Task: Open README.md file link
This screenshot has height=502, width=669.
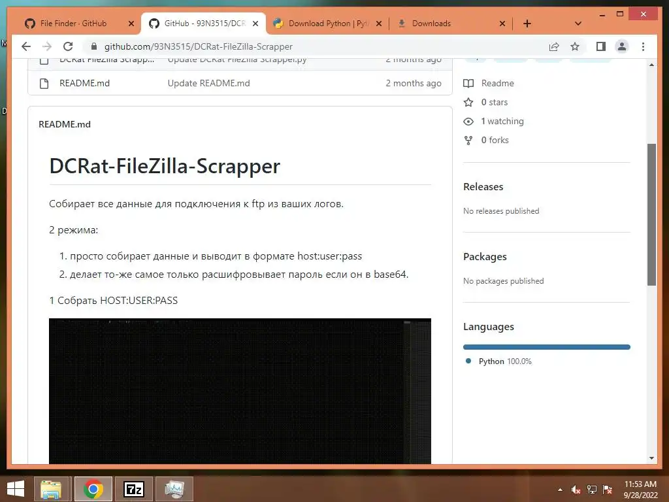Action: tap(84, 83)
